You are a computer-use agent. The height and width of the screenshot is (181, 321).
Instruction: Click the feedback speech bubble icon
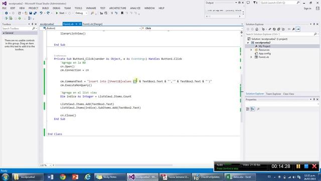point(248,3)
